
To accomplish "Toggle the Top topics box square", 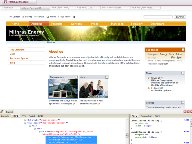I will coord(183,50).
